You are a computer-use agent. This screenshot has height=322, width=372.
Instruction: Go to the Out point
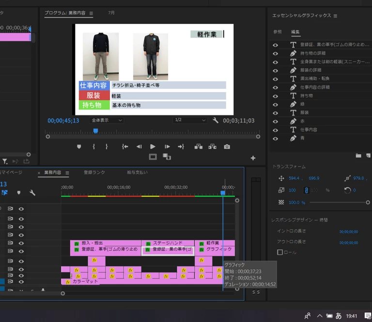coord(181,147)
